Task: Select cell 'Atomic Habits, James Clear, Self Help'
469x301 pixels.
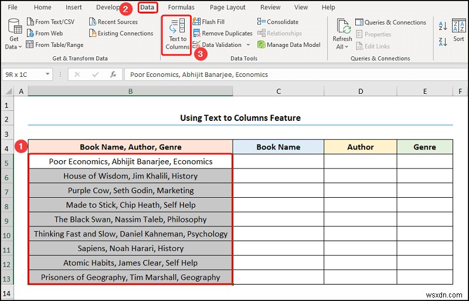Action: (130, 263)
